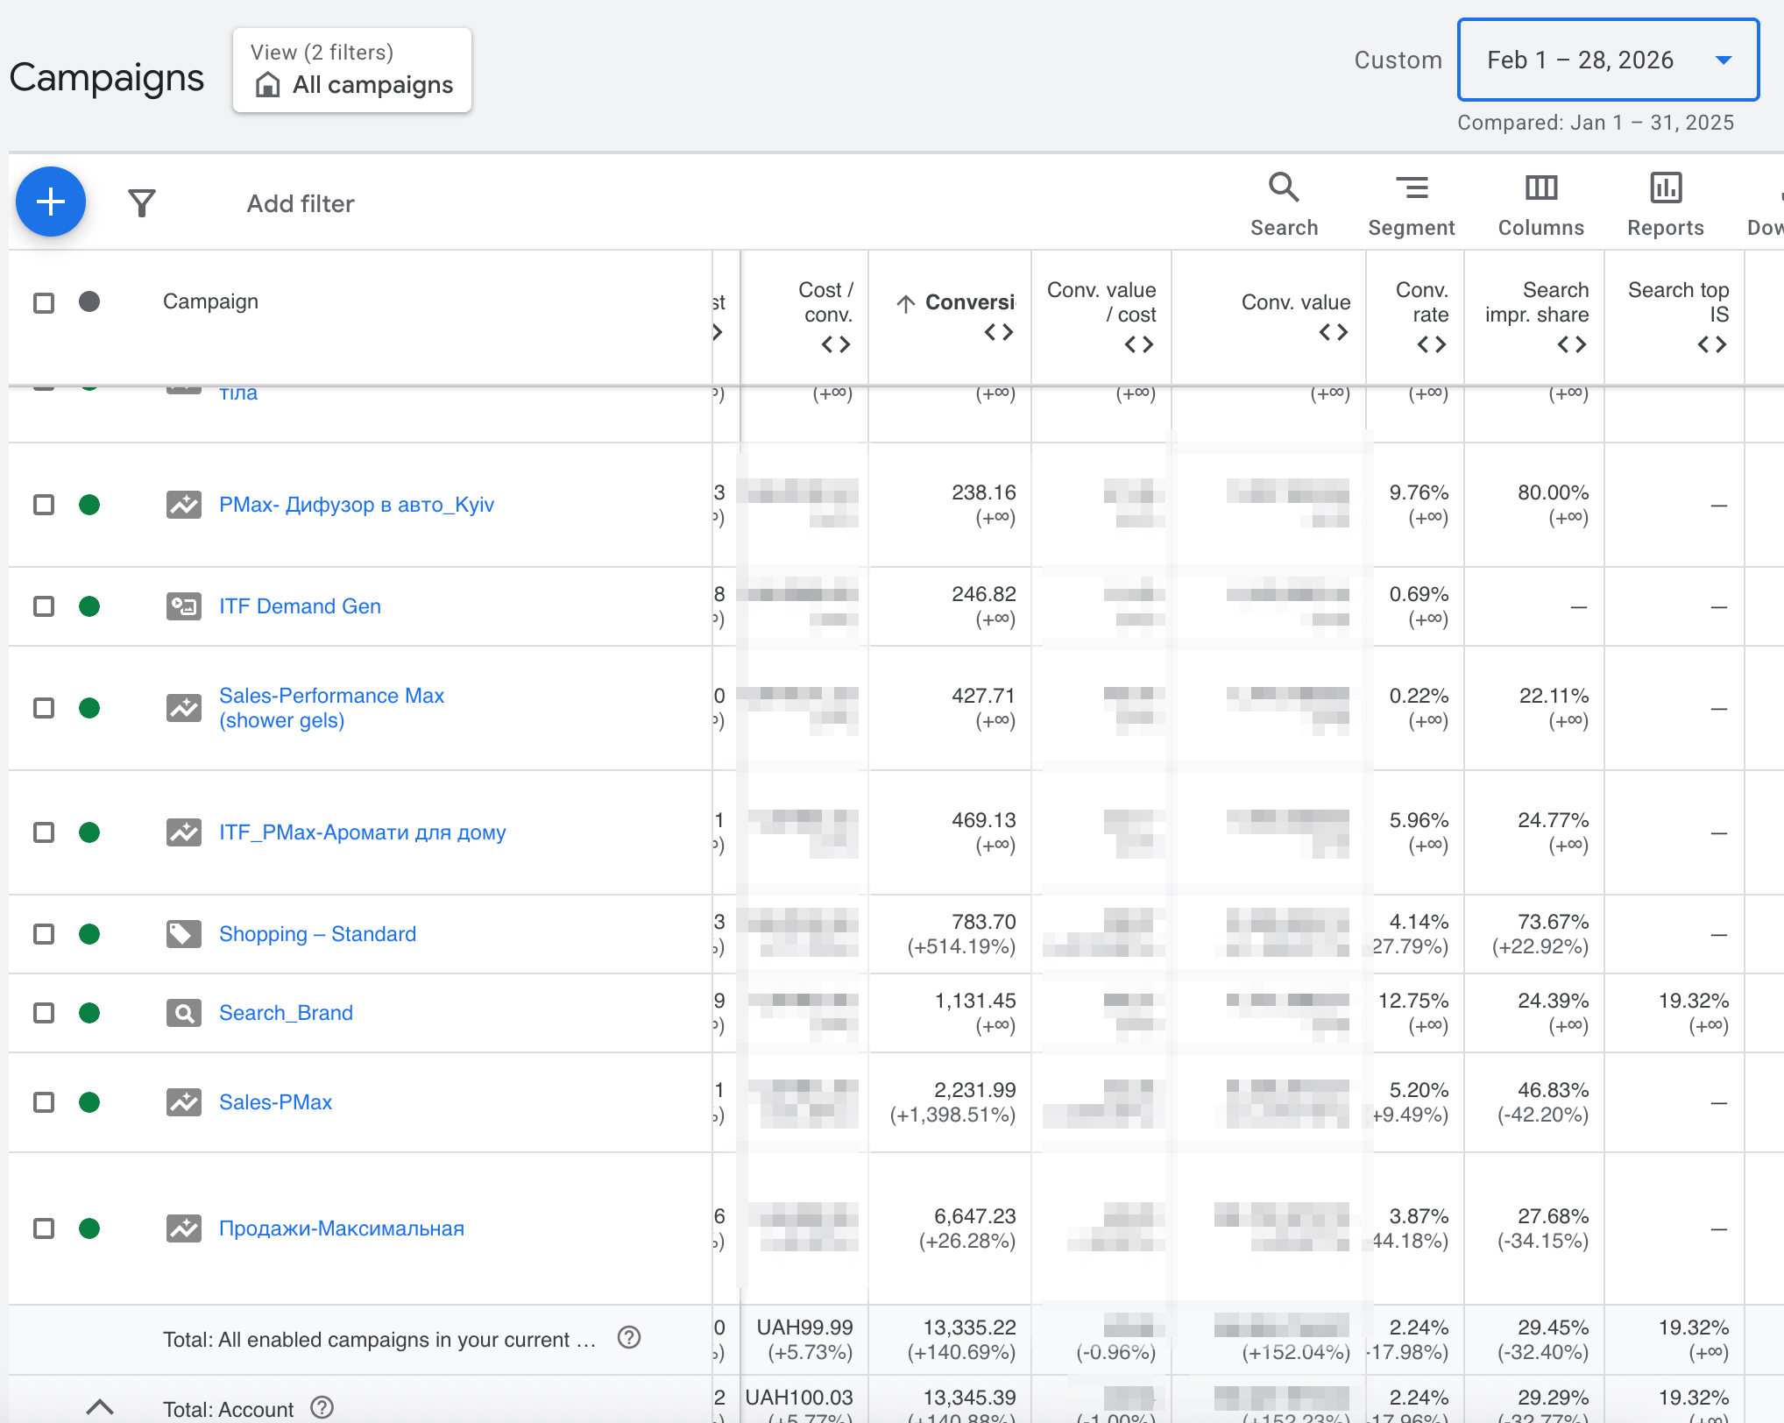Expand comparison arrows under Conv. value / cost
Viewport: 1784px width, 1423px height.
1139,344
